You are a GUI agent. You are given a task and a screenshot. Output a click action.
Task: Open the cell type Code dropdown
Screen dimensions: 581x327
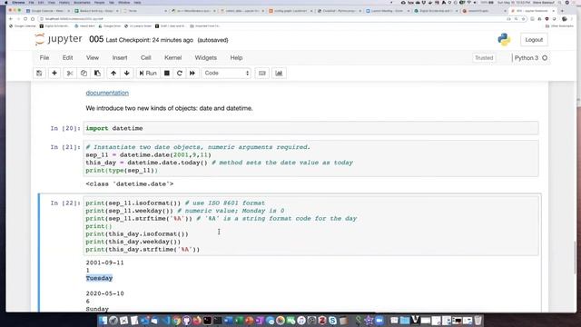pos(226,73)
